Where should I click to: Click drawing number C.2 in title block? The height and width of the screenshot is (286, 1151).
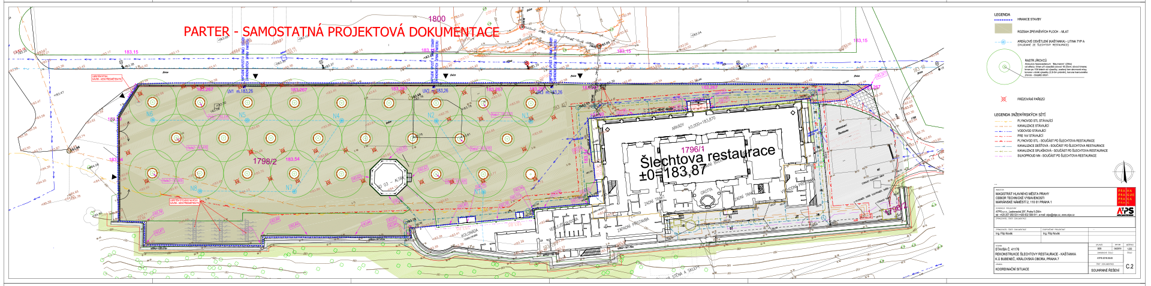click(x=1129, y=267)
